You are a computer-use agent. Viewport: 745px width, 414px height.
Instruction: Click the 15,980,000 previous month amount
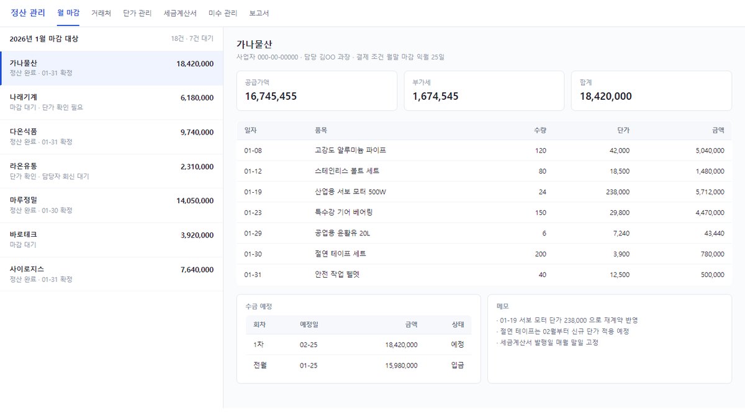pyautogui.click(x=401, y=366)
